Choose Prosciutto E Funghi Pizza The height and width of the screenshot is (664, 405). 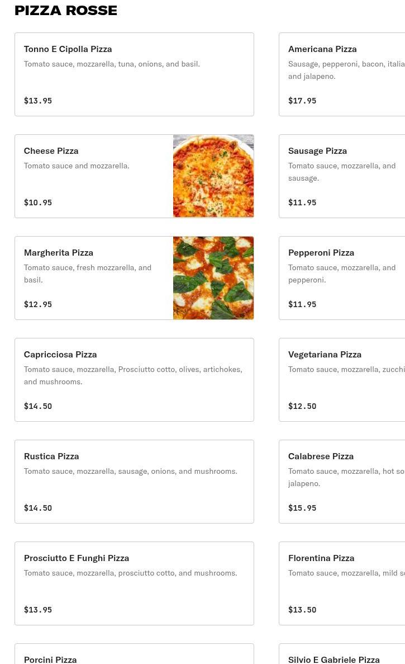pyautogui.click(x=134, y=583)
